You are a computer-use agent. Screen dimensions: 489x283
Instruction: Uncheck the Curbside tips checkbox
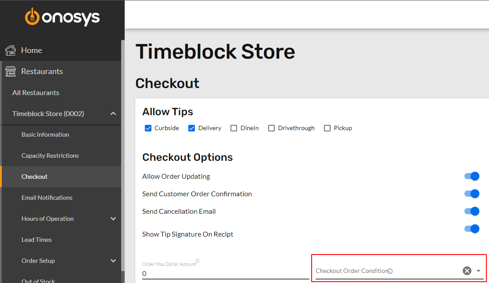[x=148, y=128]
